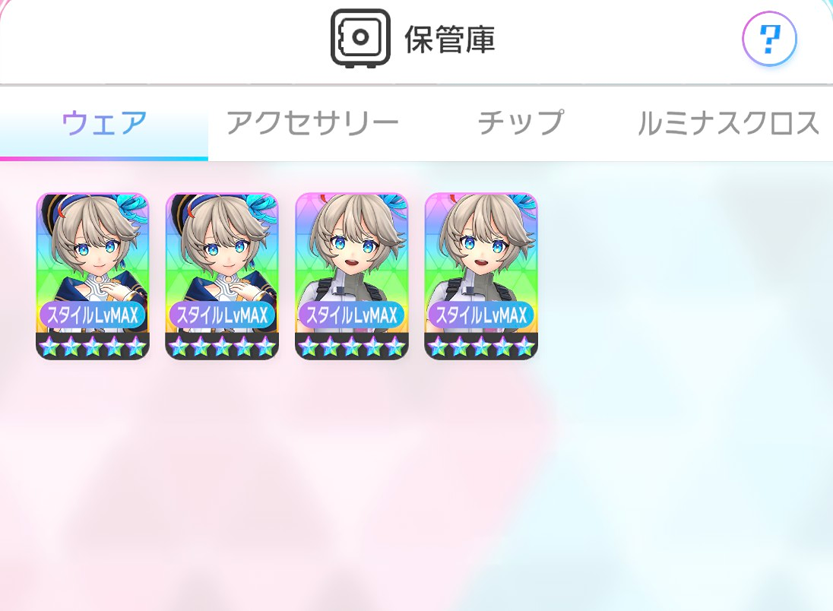Open the チップ tab

521,123
